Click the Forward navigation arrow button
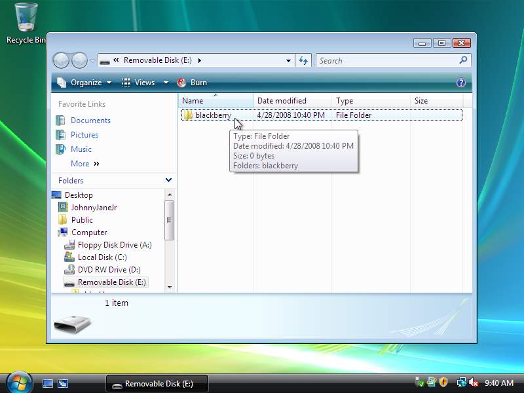Viewport: 524px width, 393px height. pyautogui.click(x=79, y=60)
